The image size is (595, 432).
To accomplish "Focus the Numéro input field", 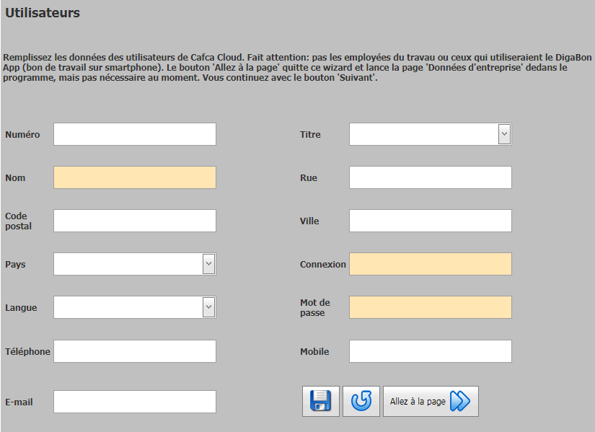I will 135,134.
